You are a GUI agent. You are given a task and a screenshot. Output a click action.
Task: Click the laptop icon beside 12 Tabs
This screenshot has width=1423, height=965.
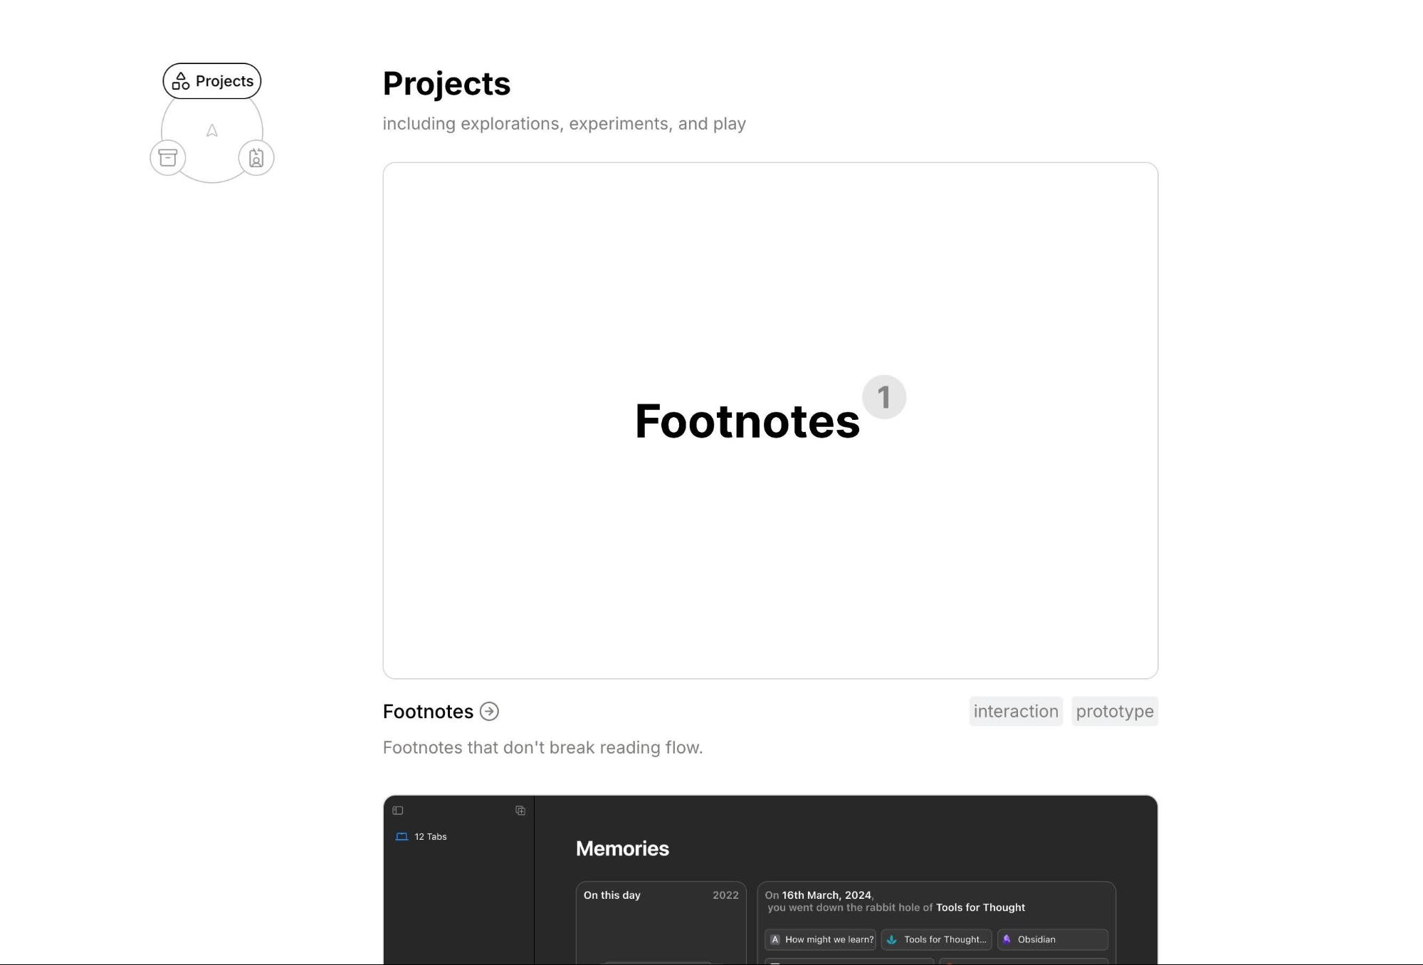pyautogui.click(x=401, y=836)
